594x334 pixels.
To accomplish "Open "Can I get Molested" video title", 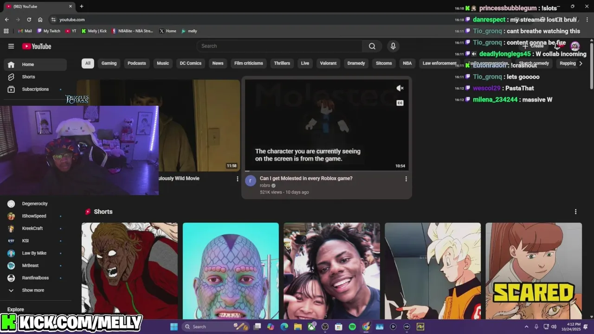I will point(306,178).
